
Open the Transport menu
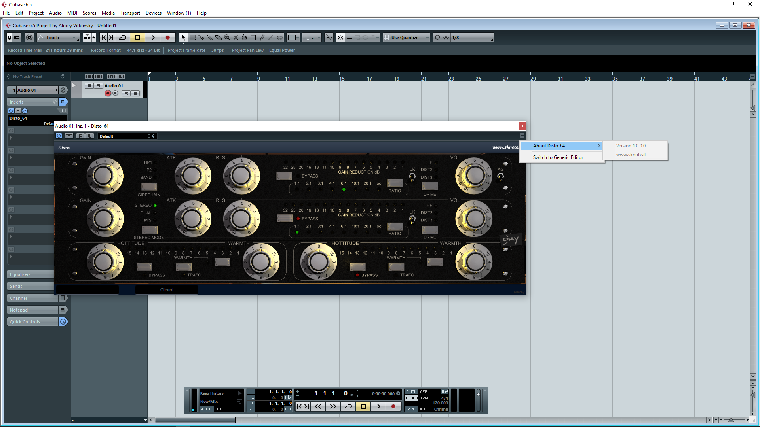point(130,13)
